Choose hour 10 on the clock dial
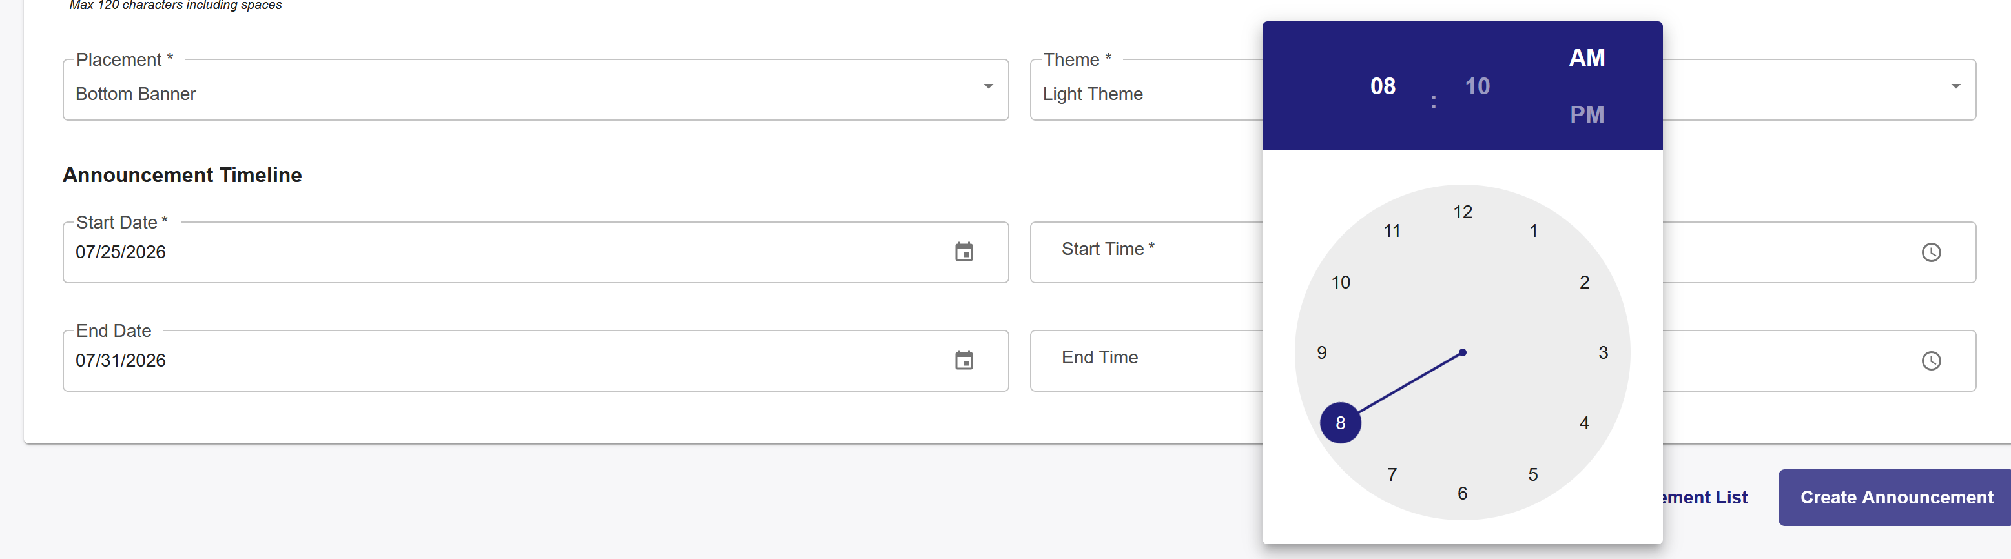 tap(1341, 283)
